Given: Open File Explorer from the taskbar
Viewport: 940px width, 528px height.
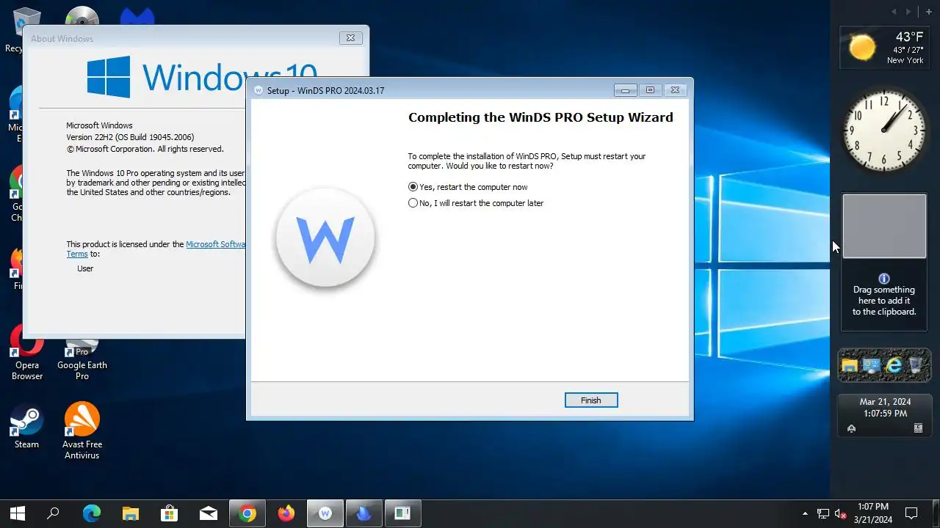Looking at the screenshot, I should pos(130,513).
